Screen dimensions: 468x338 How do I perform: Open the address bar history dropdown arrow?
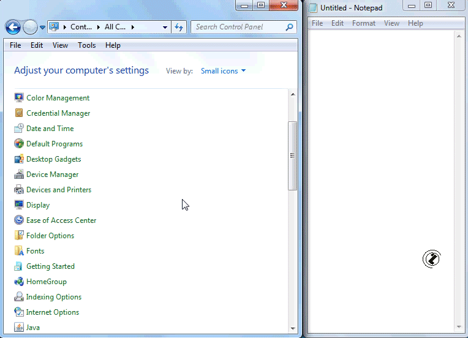(x=165, y=27)
